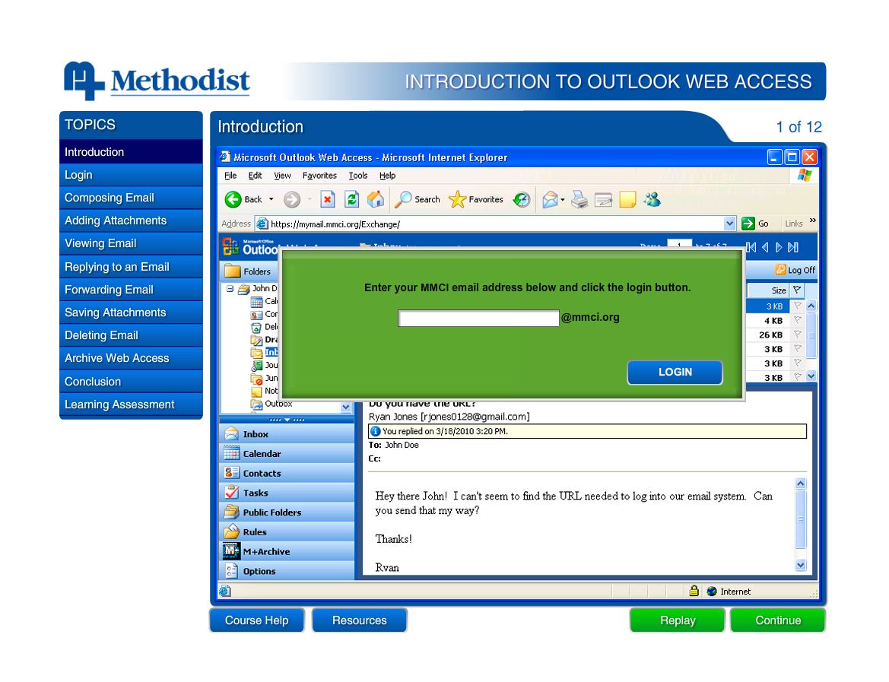889x682 pixels.
Task: Click the Size column header
Action: point(768,290)
